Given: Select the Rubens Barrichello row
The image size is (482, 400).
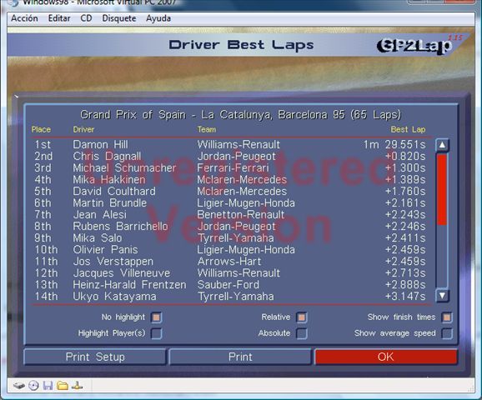Looking at the screenshot, I should [230, 226].
